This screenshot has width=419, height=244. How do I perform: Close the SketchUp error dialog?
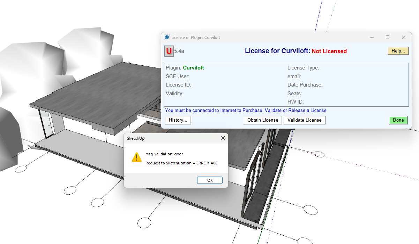(x=223, y=138)
